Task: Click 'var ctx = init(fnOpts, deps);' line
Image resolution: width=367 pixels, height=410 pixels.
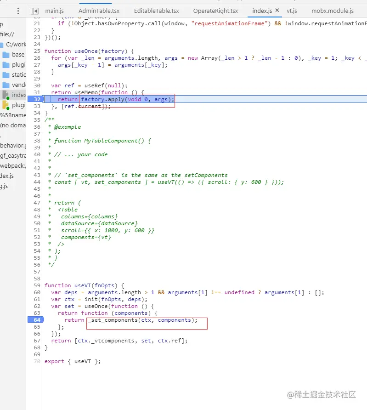Action: [99, 299]
